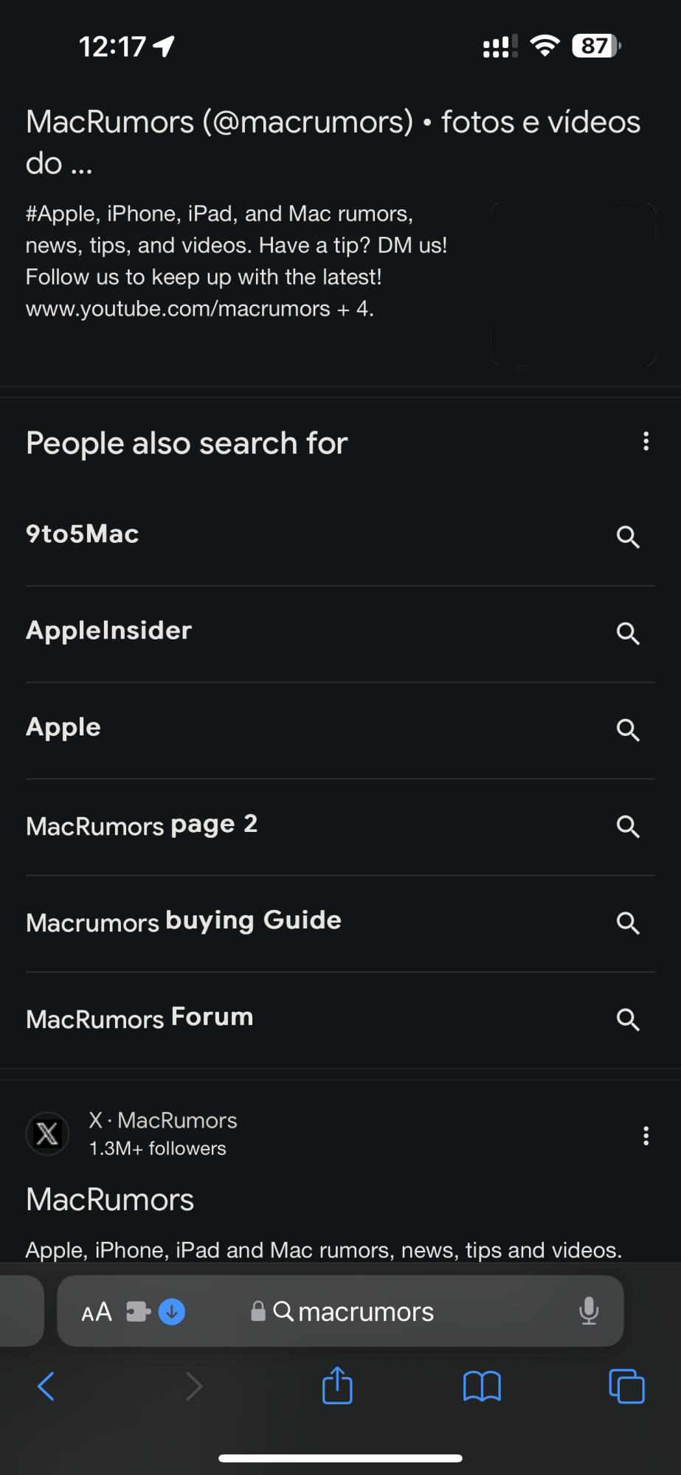Tap the Safari back arrow
This screenshot has height=1475, width=681.
pyautogui.click(x=46, y=1386)
